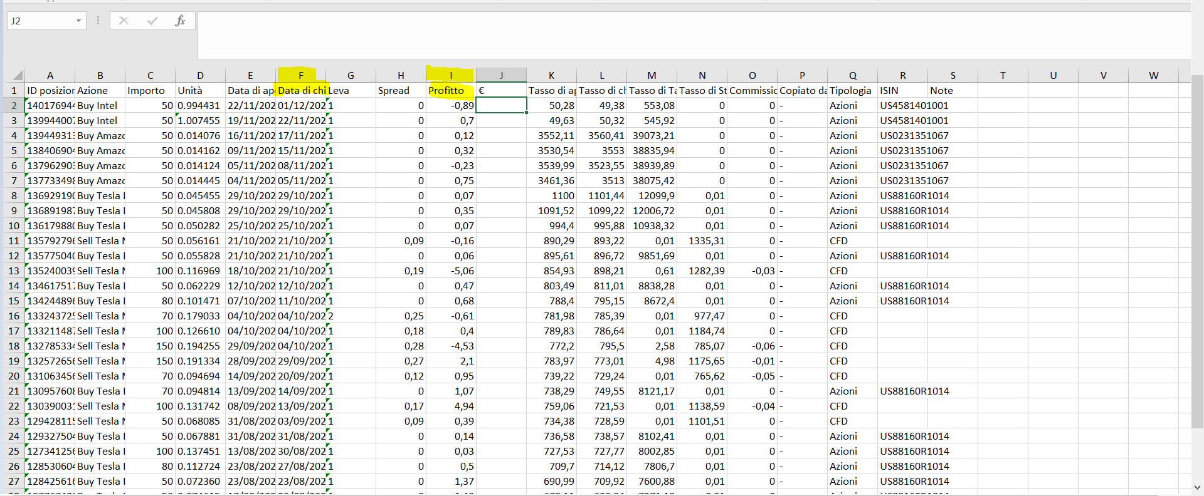The width and height of the screenshot is (1204, 496).
Task: Click units value 1.007455
Action: [x=201, y=120]
